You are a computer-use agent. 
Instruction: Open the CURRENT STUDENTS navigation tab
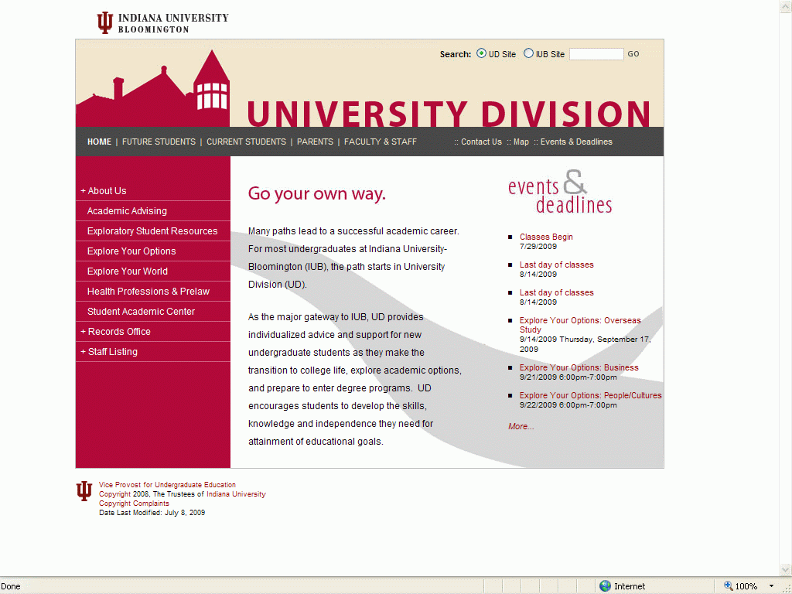pyautogui.click(x=246, y=142)
